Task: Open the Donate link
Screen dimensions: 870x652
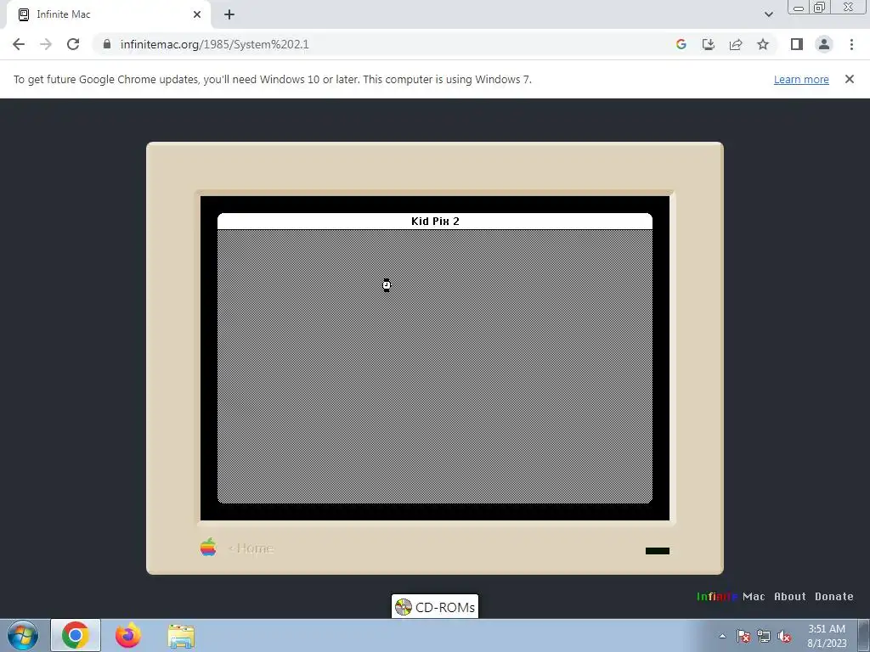Action: 834,597
